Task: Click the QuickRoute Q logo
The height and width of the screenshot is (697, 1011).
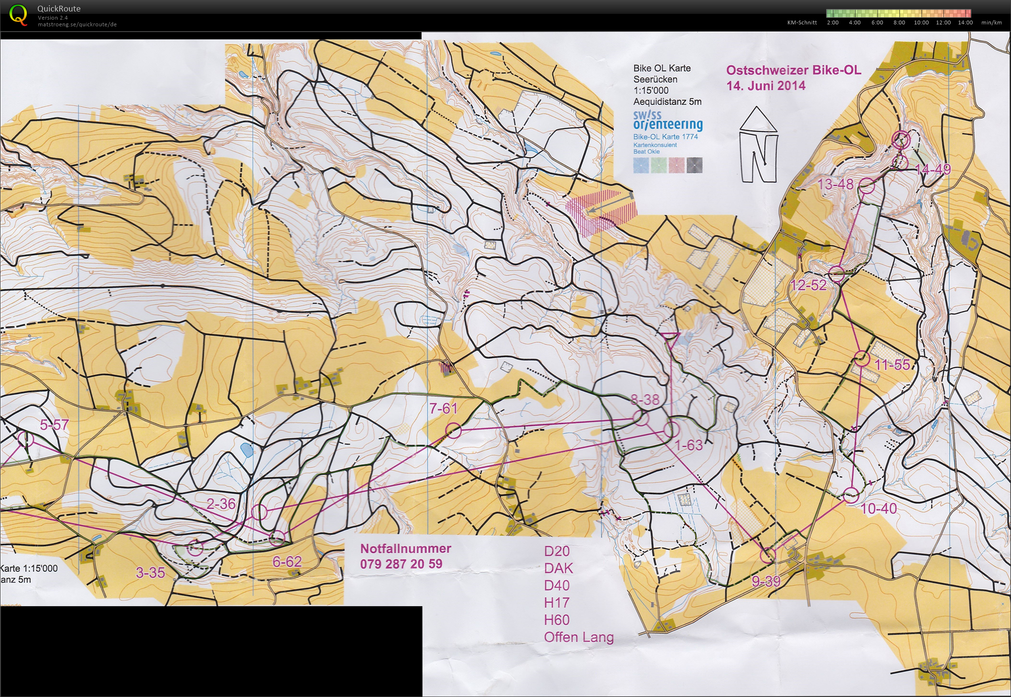Action: pos(18,14)
